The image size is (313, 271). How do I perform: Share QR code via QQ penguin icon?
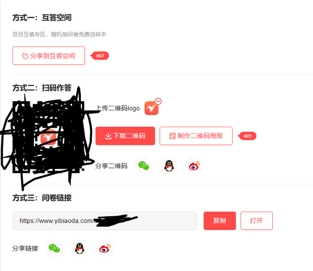pos(169,166)
